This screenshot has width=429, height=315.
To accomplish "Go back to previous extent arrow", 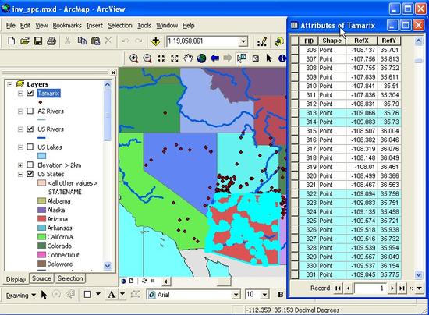I will click(214, 58).
